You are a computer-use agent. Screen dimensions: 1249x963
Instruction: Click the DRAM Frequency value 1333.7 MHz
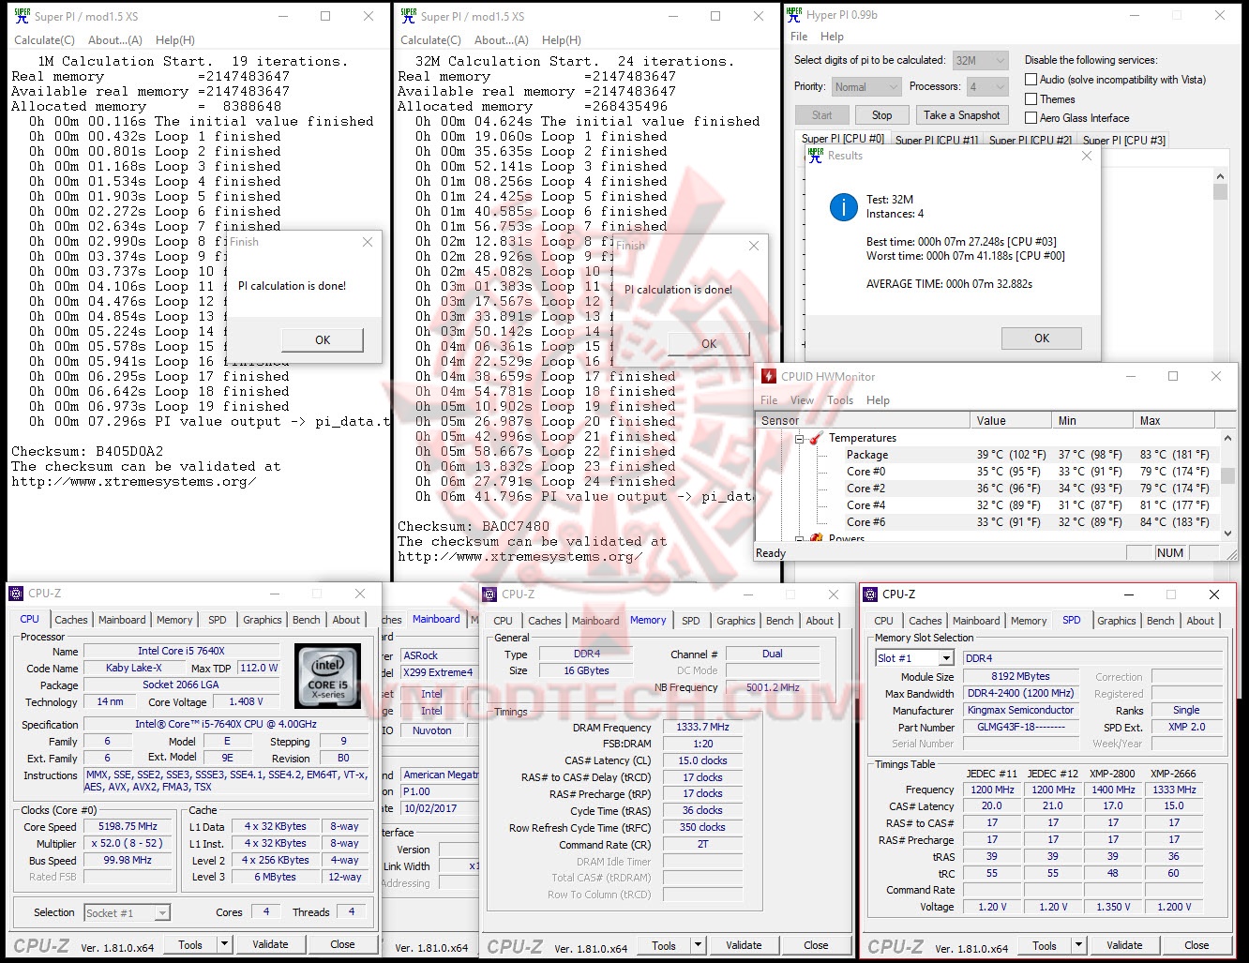pyautogui.click(x=702, y=727)
